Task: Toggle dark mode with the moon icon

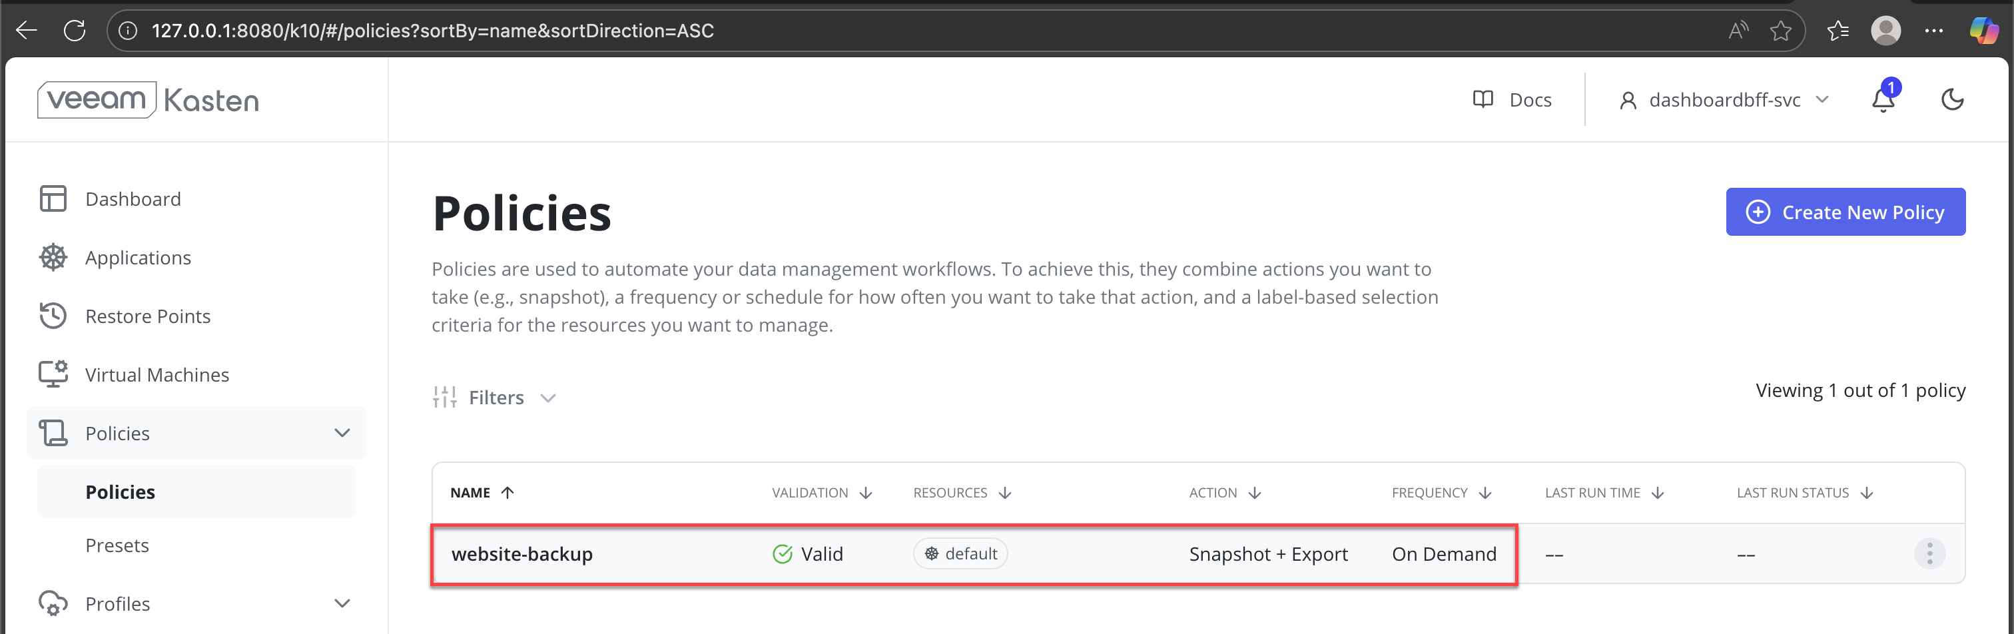Action: tap(1952, 100)
